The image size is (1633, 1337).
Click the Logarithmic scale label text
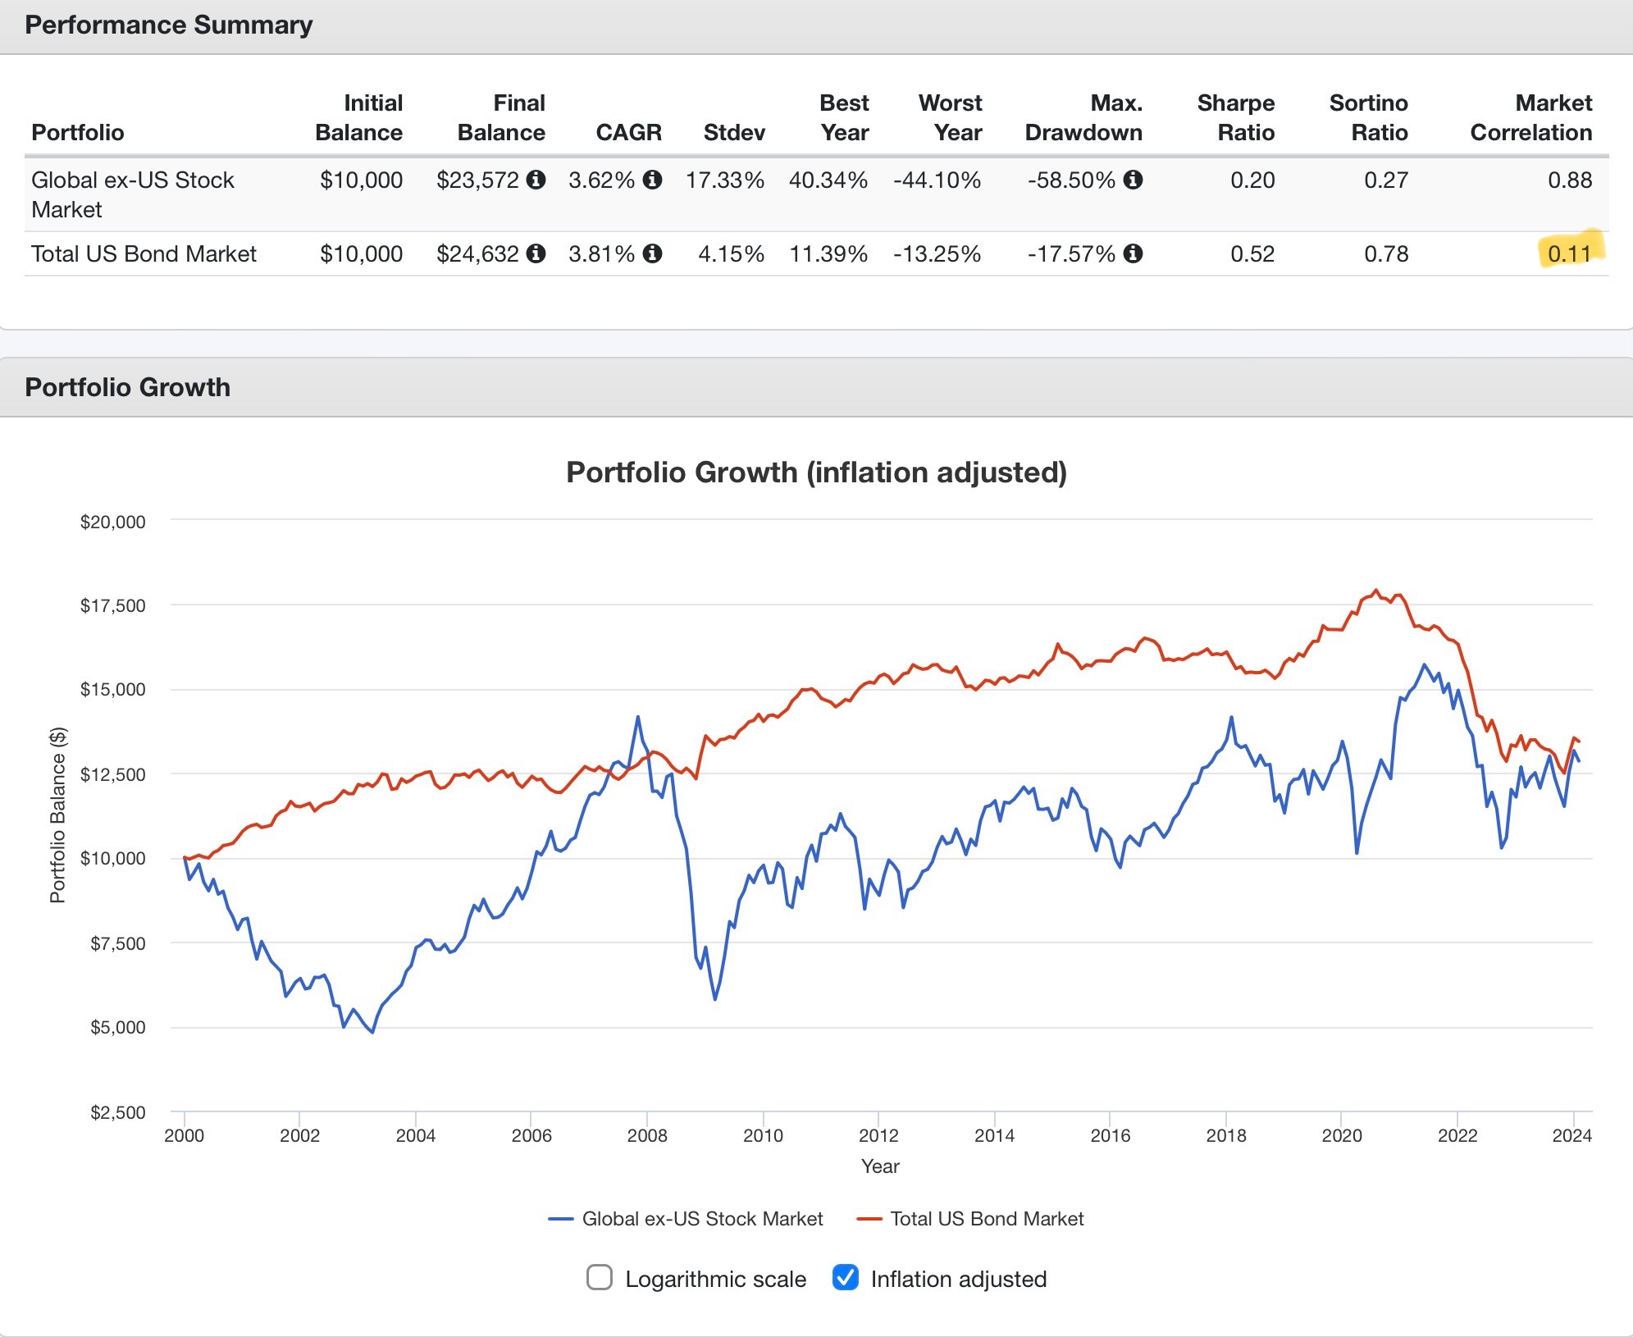pyautogui.click(x=715, y=1279)
